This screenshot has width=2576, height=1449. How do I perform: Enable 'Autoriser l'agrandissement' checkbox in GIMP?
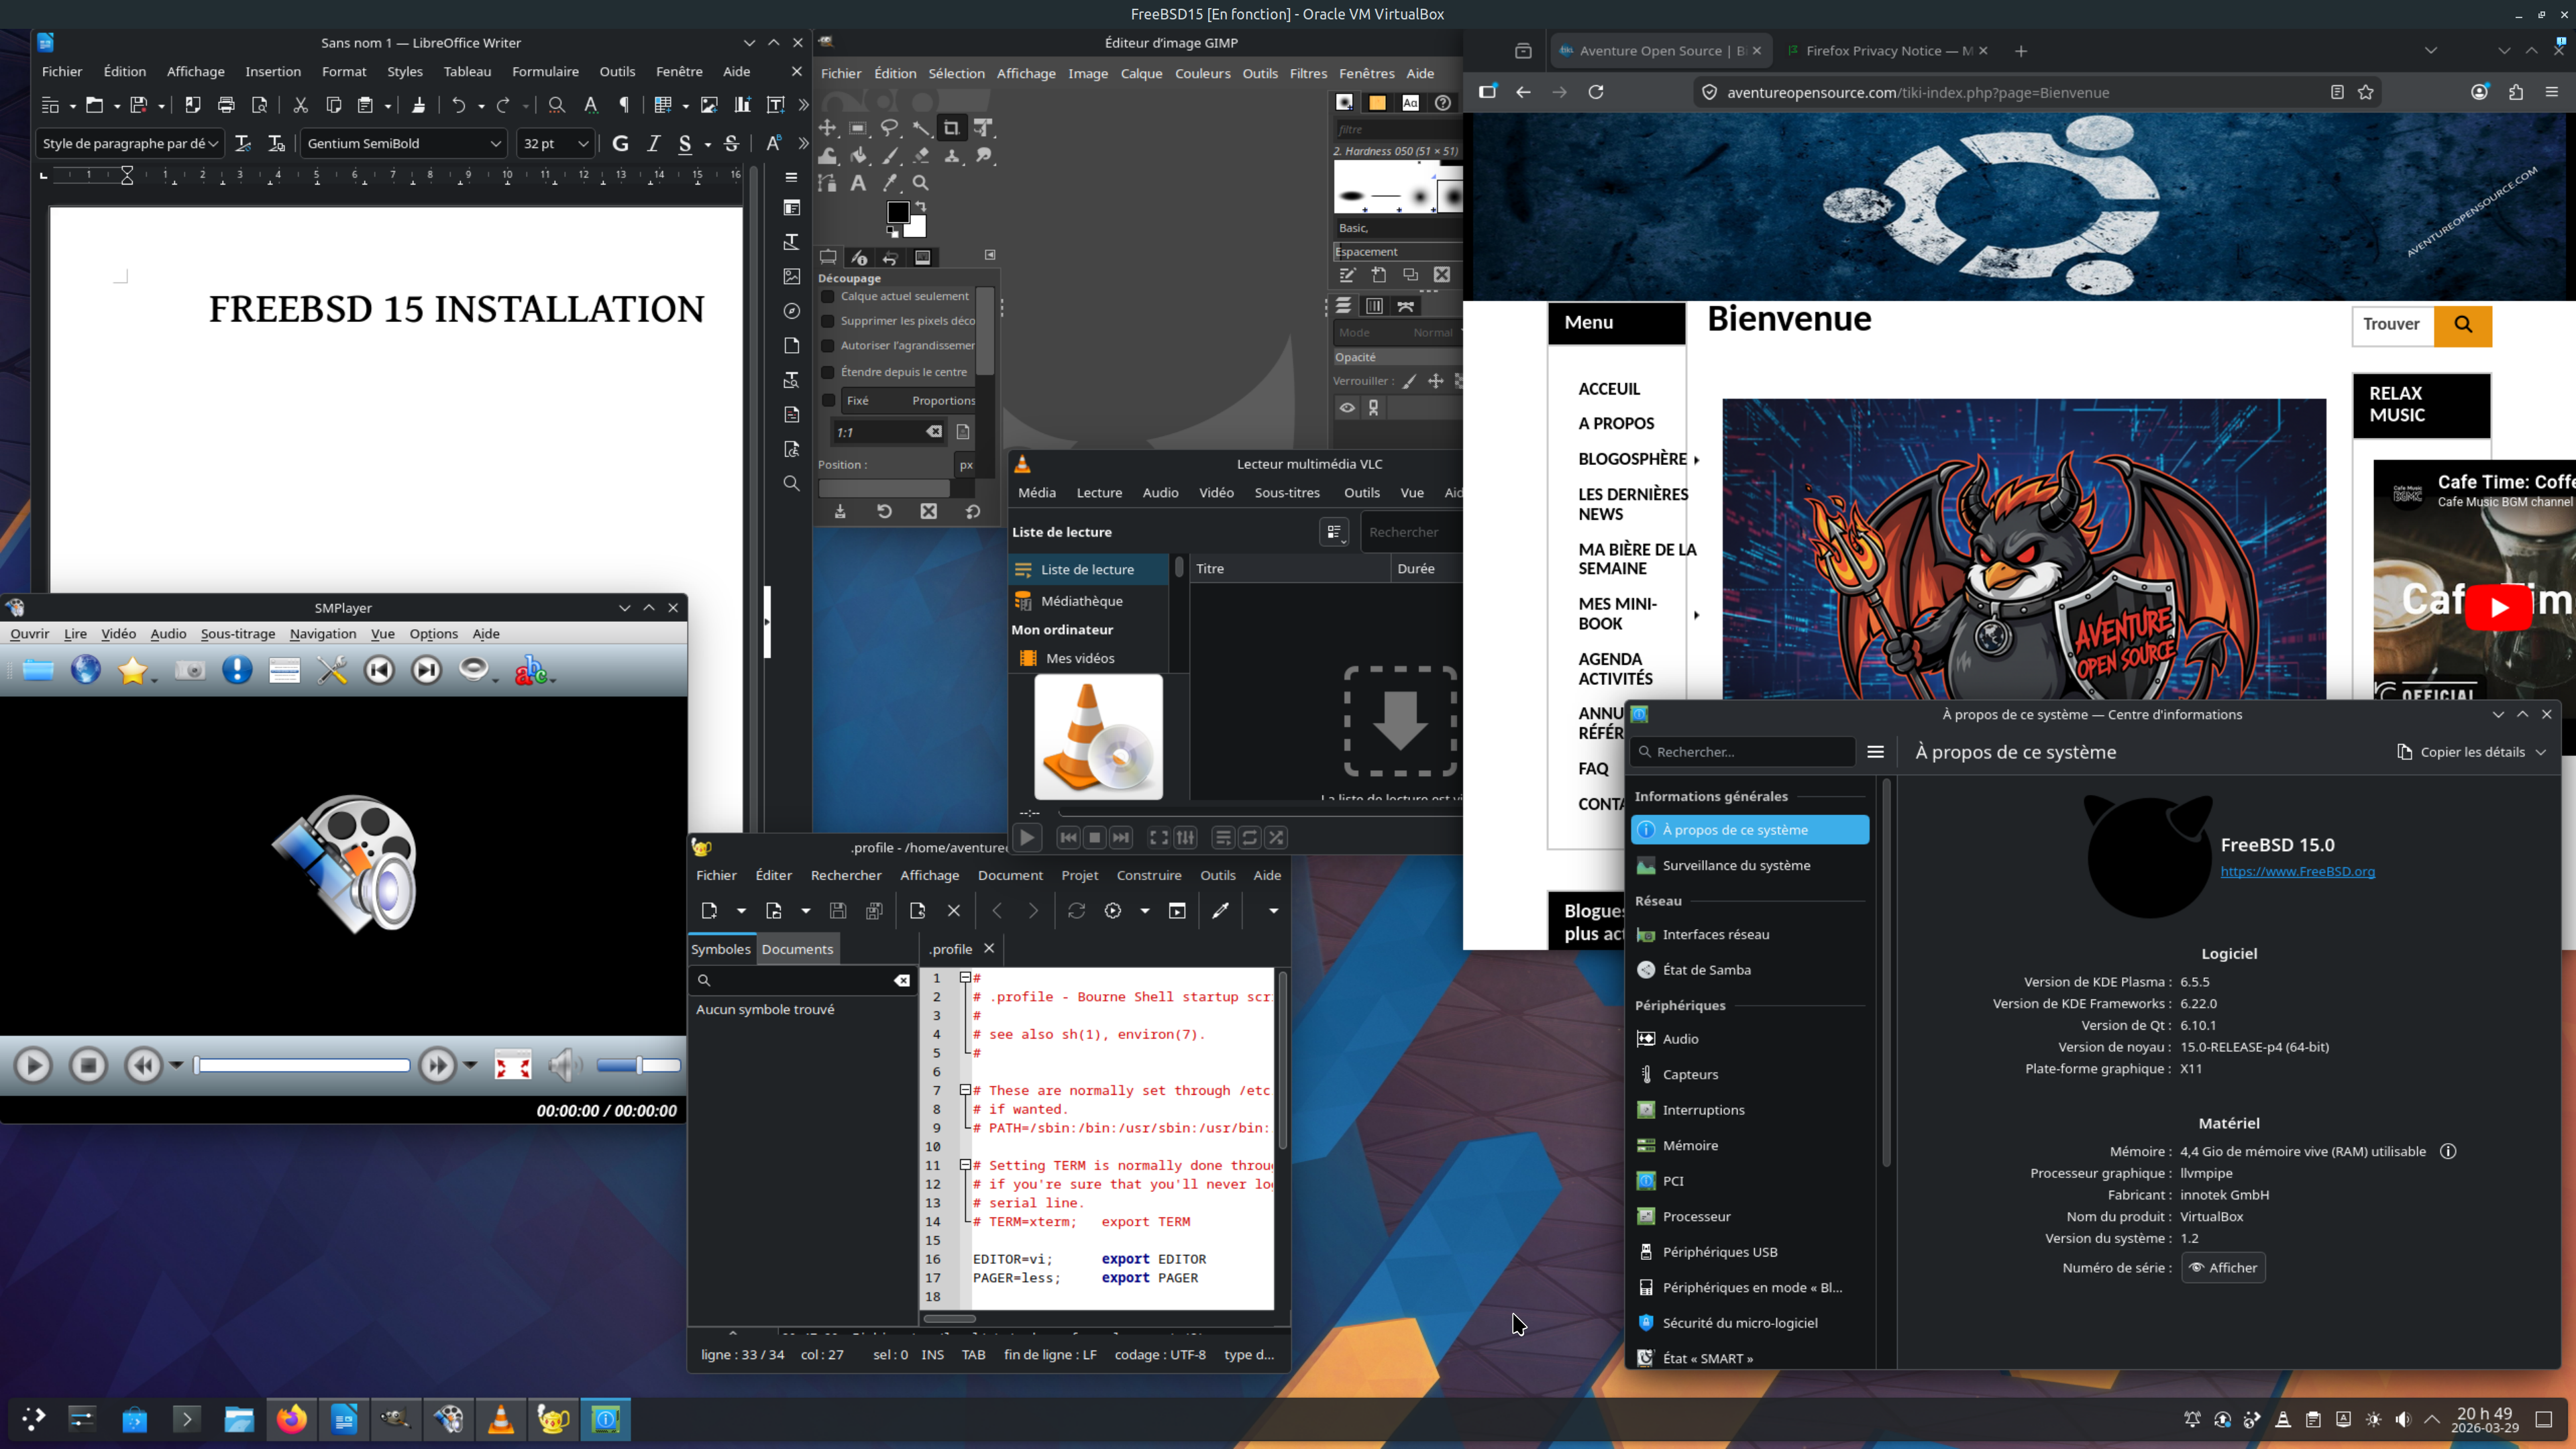click(x=828, y=345)
